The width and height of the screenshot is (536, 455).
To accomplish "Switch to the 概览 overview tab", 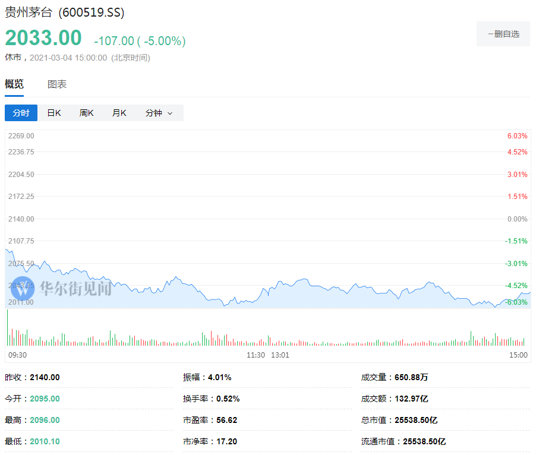I will pyautogui.click(x=14, y=84).
